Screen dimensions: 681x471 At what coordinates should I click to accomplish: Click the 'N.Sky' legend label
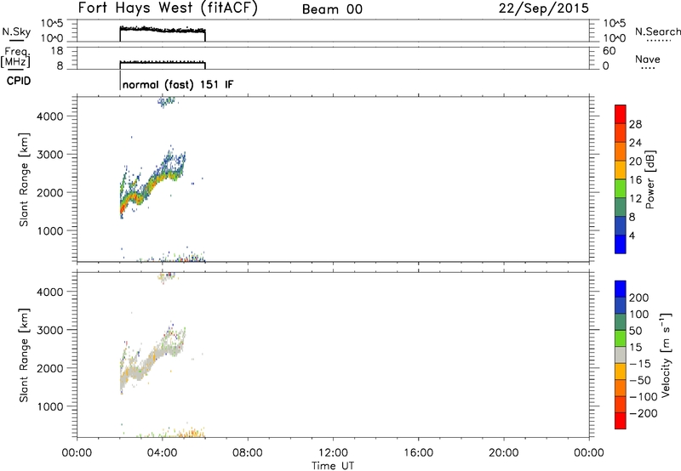[16, 31]
